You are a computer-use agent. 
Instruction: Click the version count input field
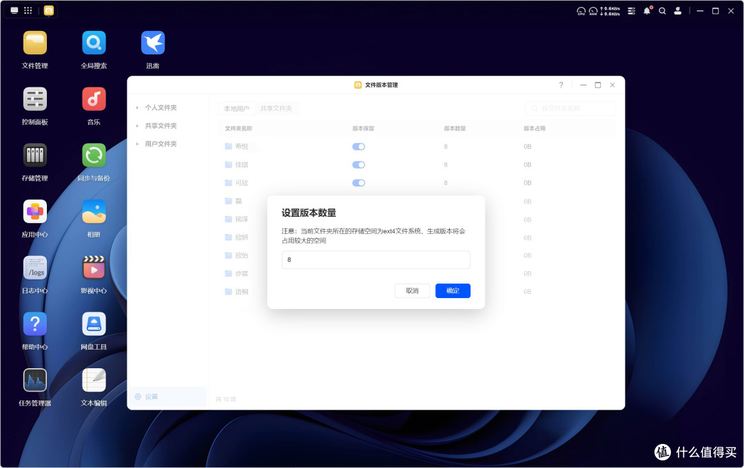coord(376,260)
